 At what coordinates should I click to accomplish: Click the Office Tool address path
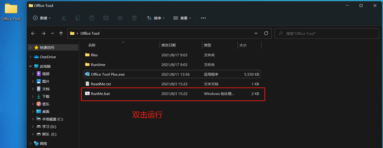tap(90, 33)
